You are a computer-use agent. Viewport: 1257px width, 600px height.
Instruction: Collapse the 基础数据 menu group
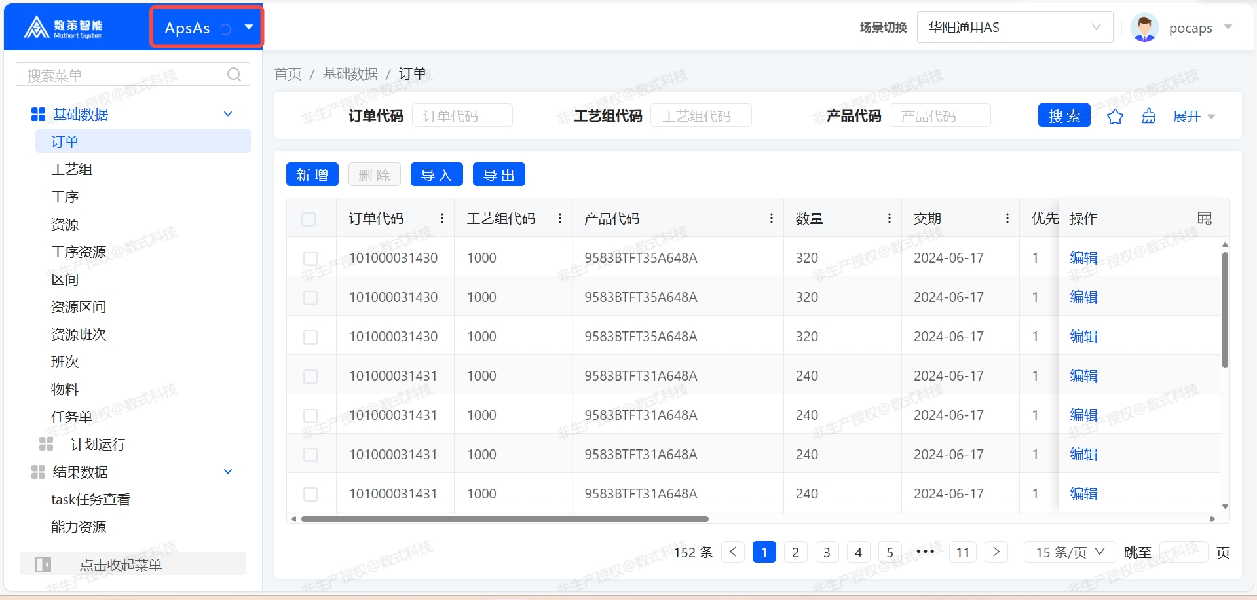coord(228,114)
